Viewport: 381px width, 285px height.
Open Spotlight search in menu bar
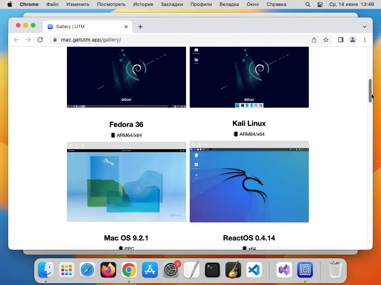click(x=308, y=4)
